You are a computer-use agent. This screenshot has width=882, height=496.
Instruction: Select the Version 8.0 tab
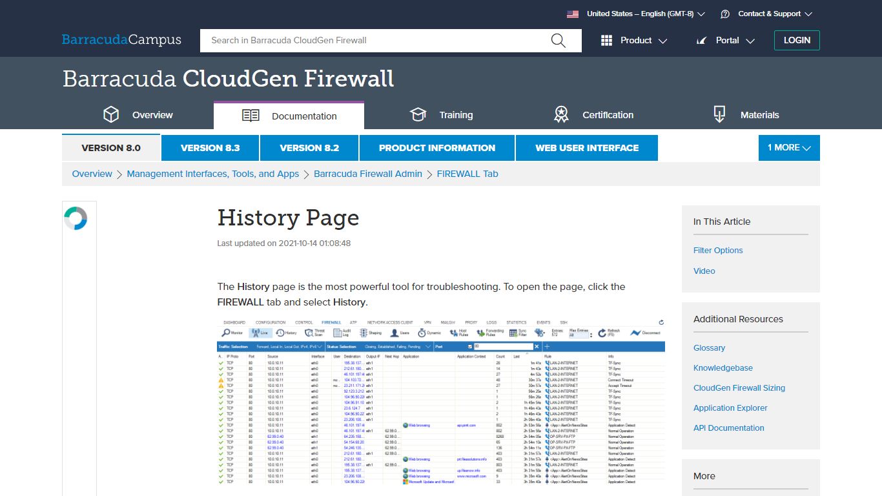111,148
